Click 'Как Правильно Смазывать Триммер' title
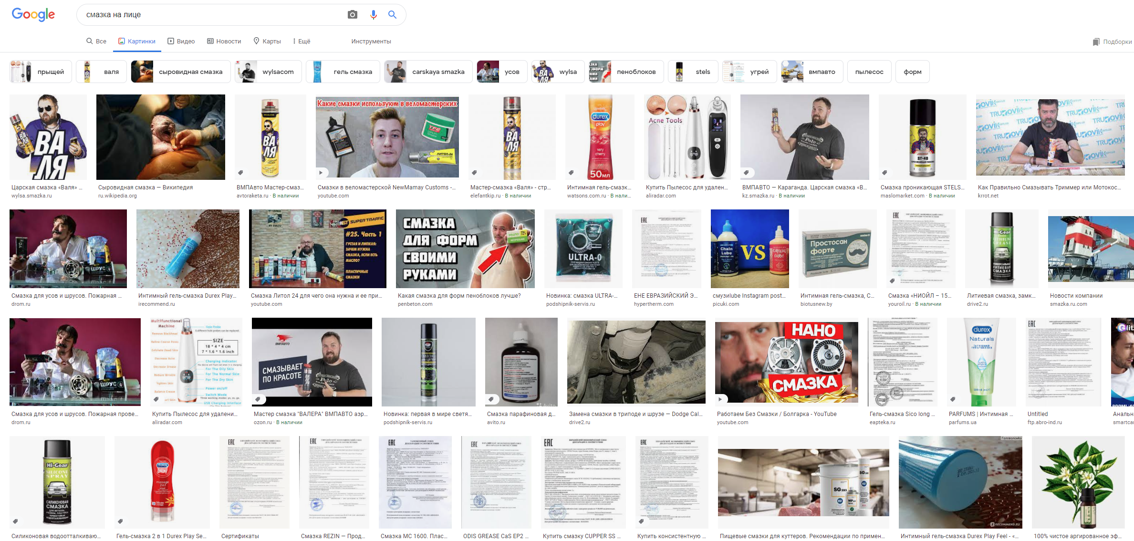The height and width of the screenshot is (541, 1134). click(x=1050, y=187)
